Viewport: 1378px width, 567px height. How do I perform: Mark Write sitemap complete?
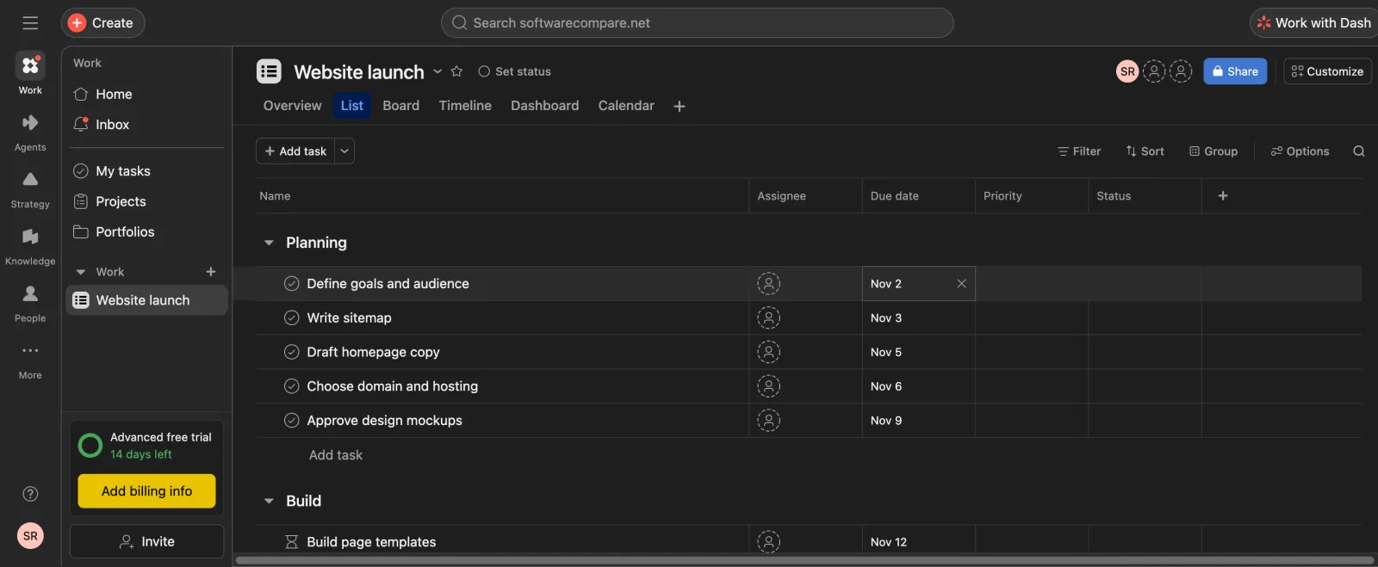292,318
